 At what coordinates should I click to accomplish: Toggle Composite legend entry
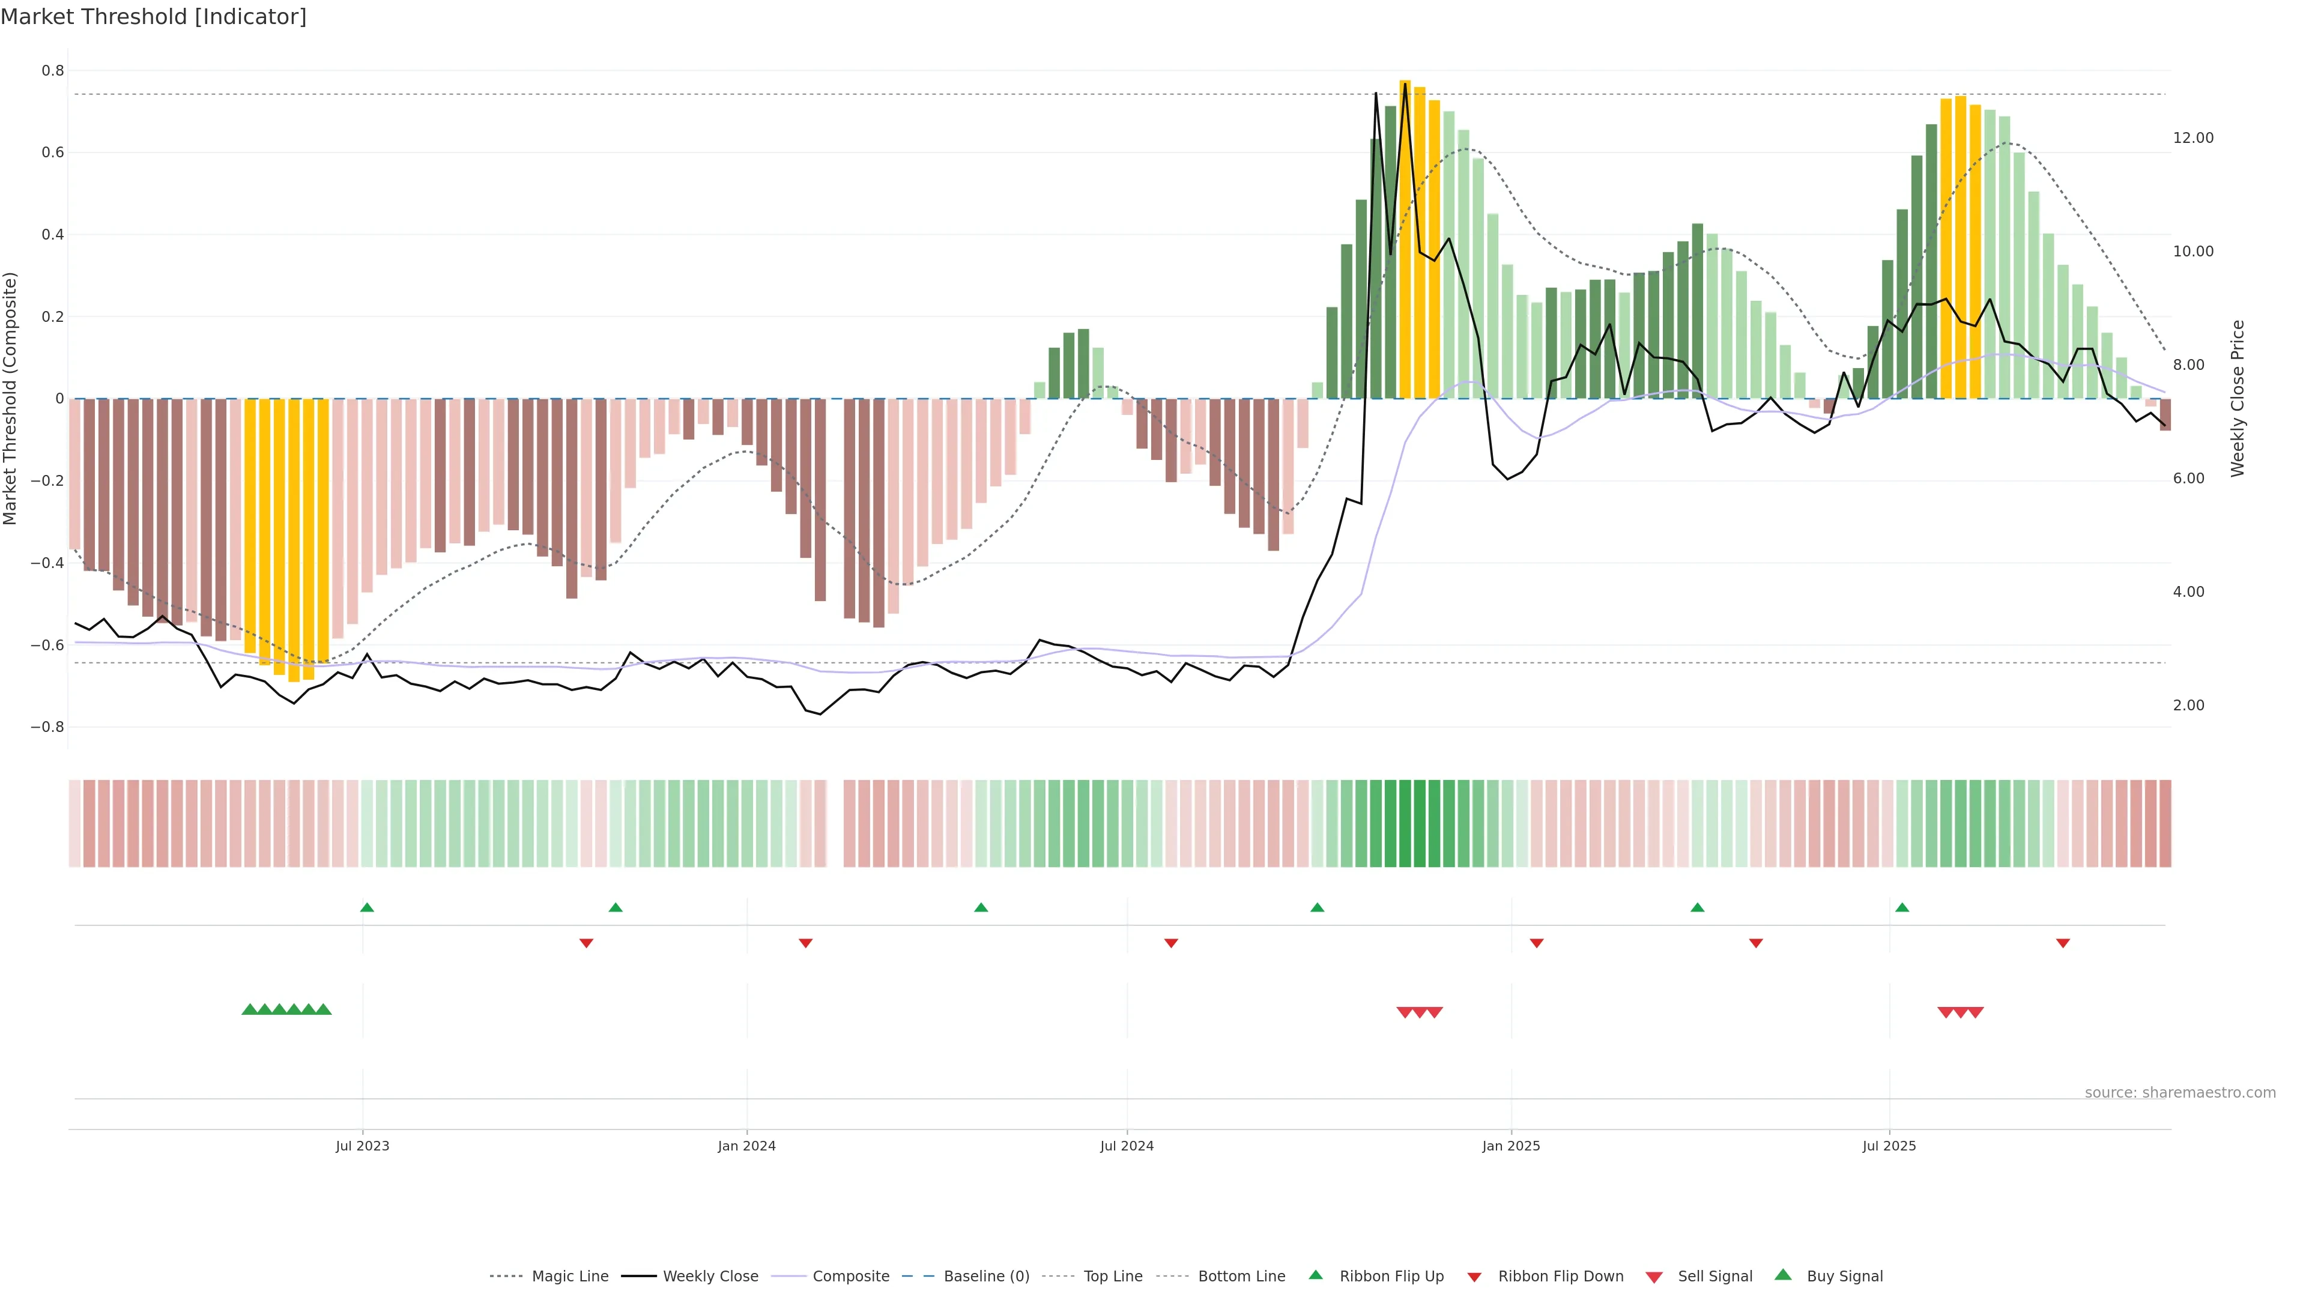pyautogui.click(x=850, y=1275)
